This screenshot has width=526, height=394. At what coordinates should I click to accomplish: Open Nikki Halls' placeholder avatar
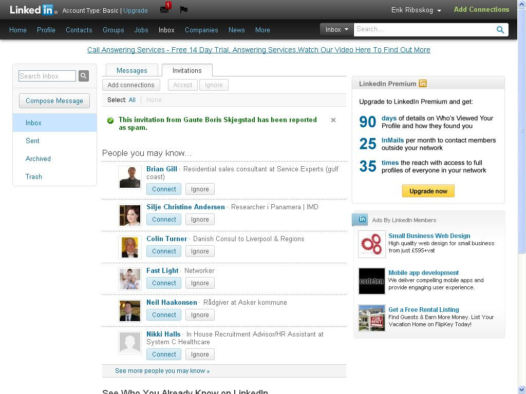point(130,342)
